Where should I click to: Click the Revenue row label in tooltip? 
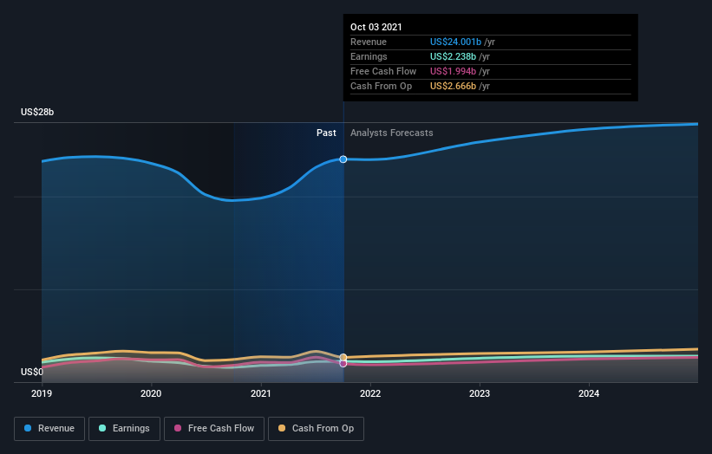[369, 42]
